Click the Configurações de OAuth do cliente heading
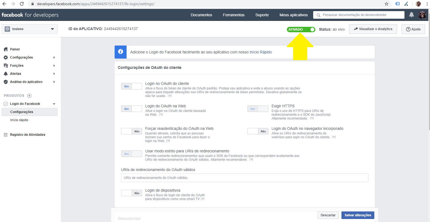The width and height of the screenshot is (430, 222). pos(149,67)
